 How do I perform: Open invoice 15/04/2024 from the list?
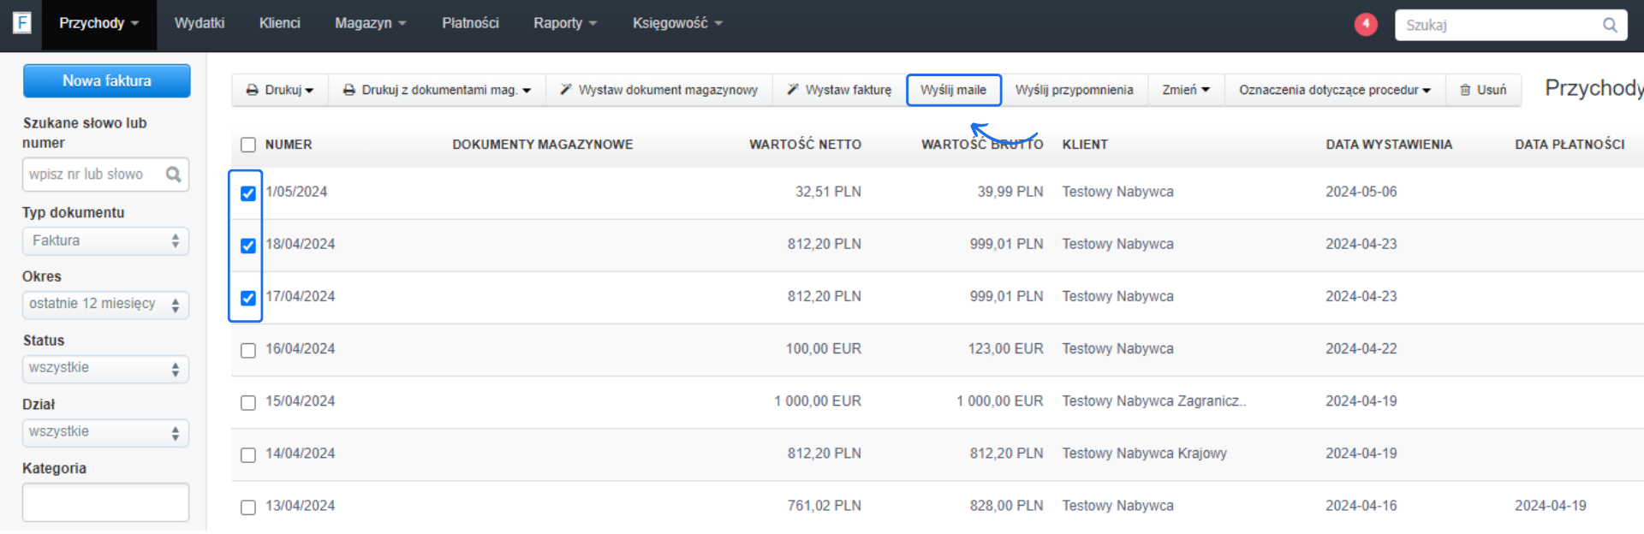point(300,401)
